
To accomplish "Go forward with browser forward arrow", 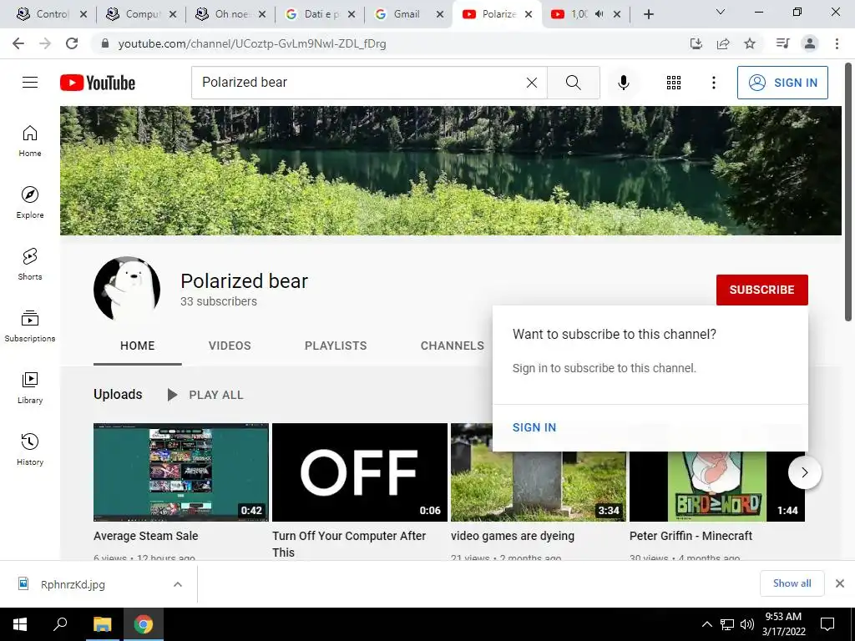I will coord(45,43).
